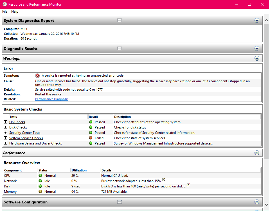270x211 pixels.
Task: Click the green status icon for Hardware Device checks
Action: (91, 143)
